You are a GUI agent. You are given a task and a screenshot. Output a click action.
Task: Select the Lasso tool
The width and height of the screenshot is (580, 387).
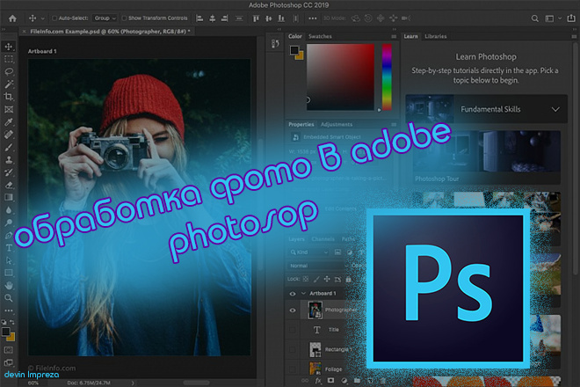tap(9, 71)
